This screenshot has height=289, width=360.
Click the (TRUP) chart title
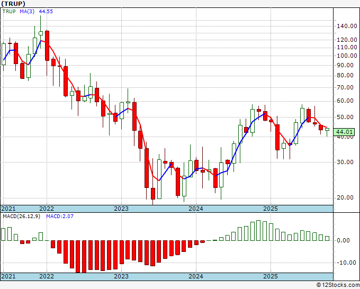coord(13,4)
